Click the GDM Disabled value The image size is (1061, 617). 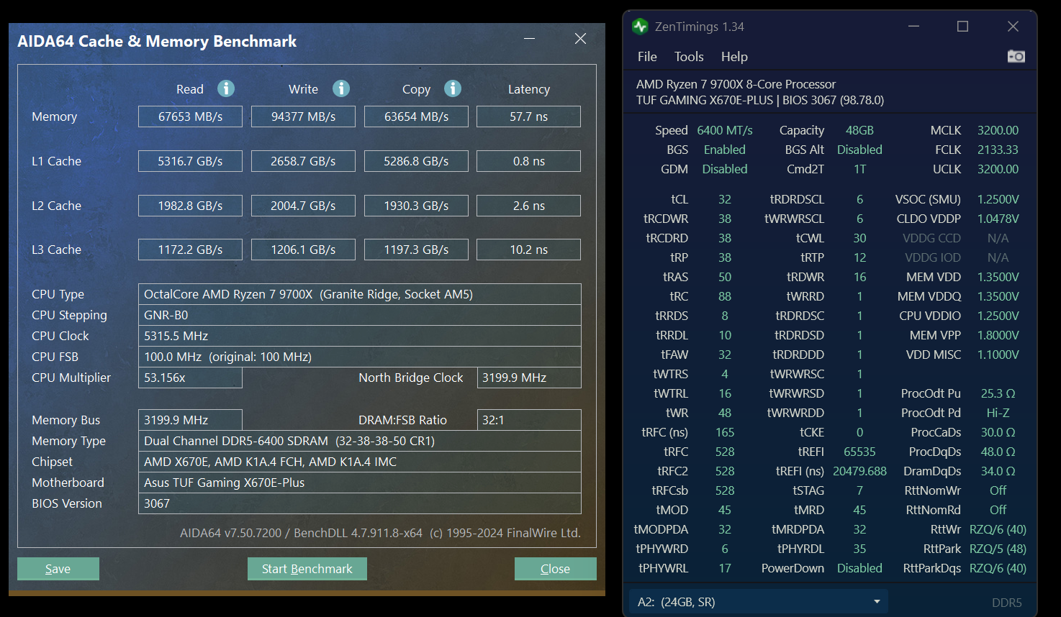(x=725, y=169)
